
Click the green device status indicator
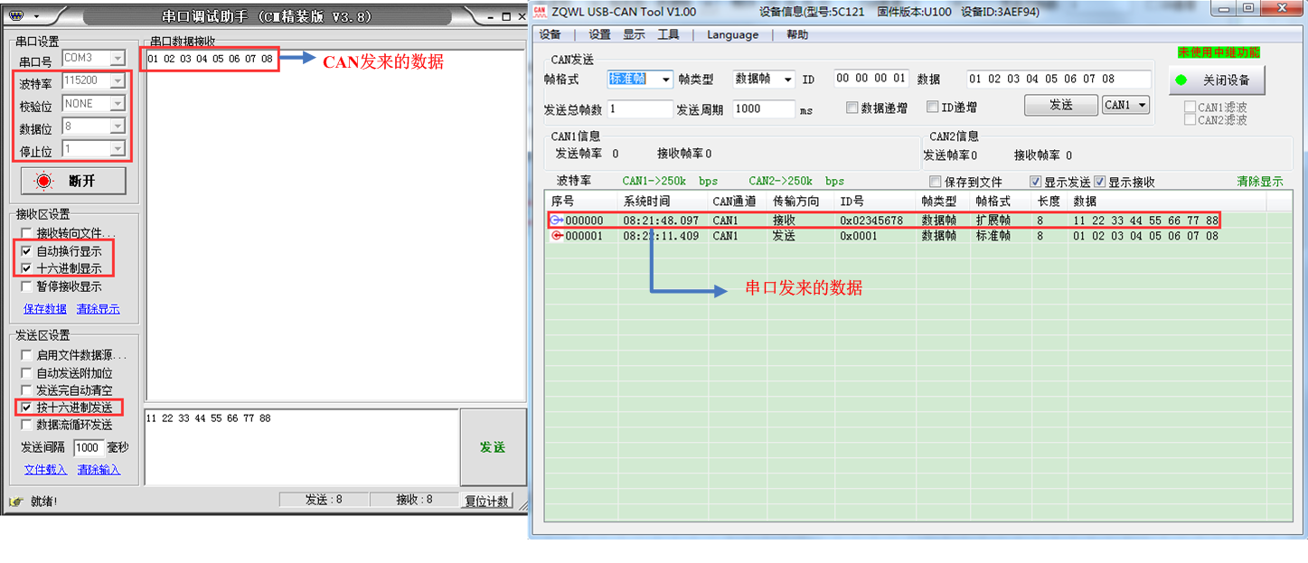point(1181,80)
